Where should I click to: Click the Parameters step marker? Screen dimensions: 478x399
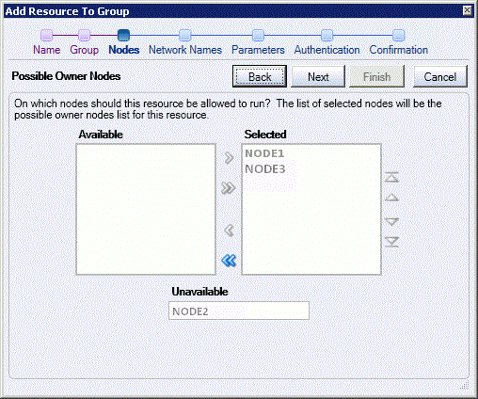click(258, 35)
